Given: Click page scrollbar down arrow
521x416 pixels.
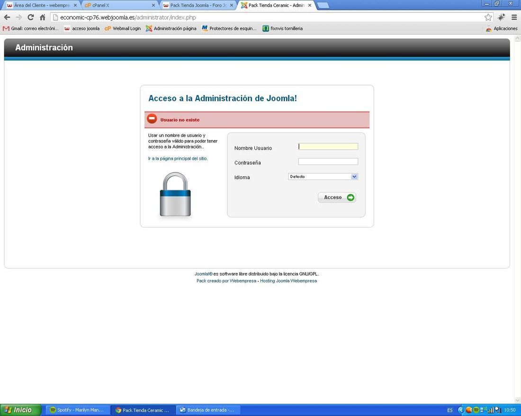Looking at the screenshot, I should [517, 400].
